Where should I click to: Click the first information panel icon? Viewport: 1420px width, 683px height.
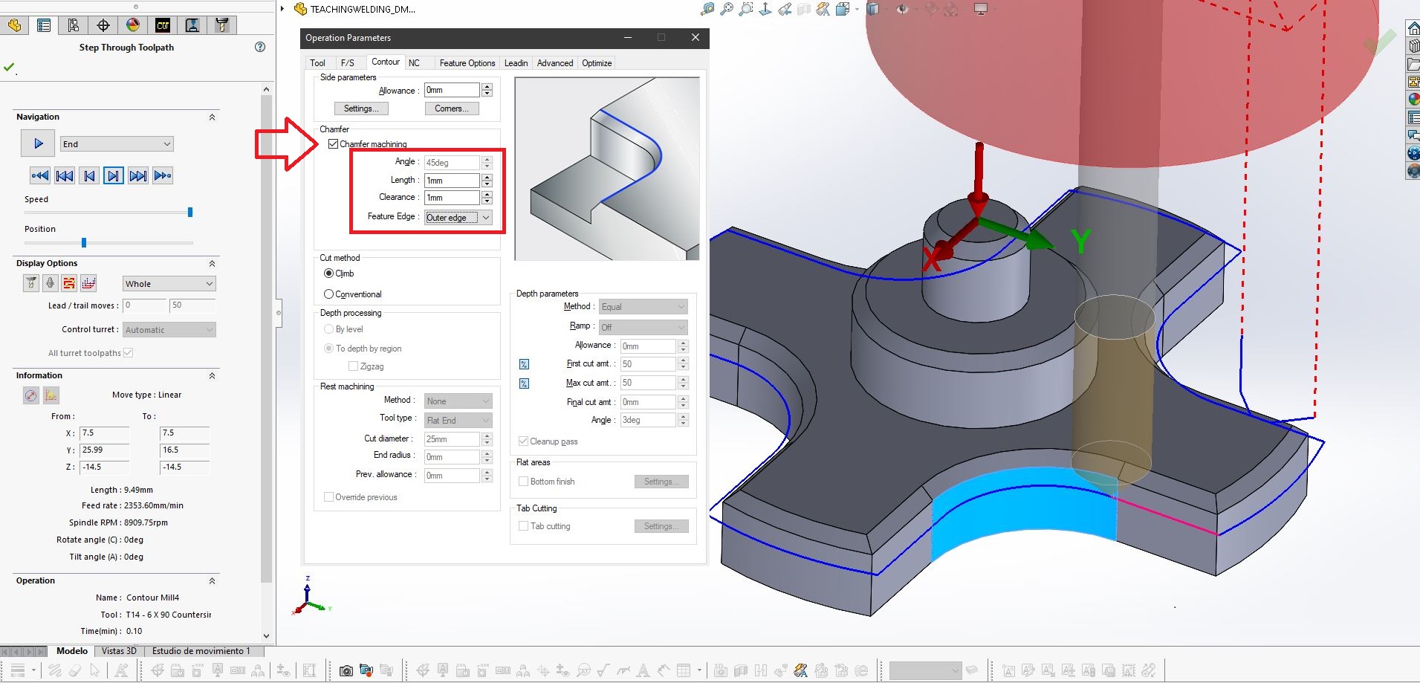pos(30,395)
